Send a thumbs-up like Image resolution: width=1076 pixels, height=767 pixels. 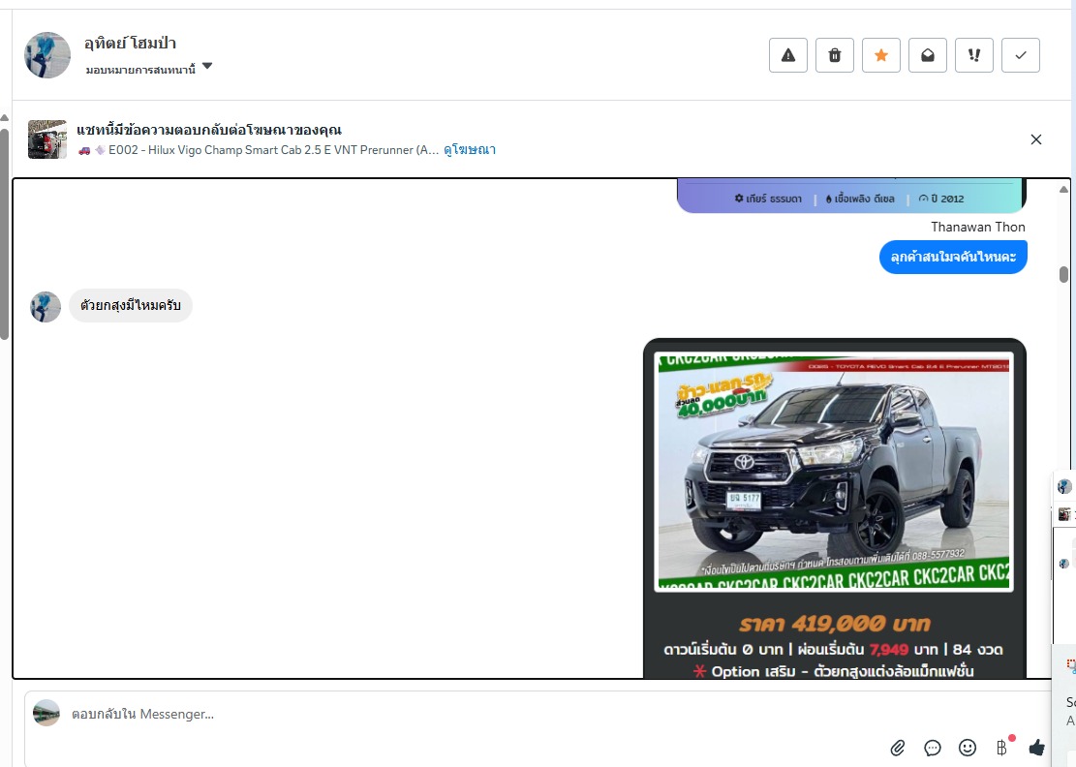coord(1037,747)
